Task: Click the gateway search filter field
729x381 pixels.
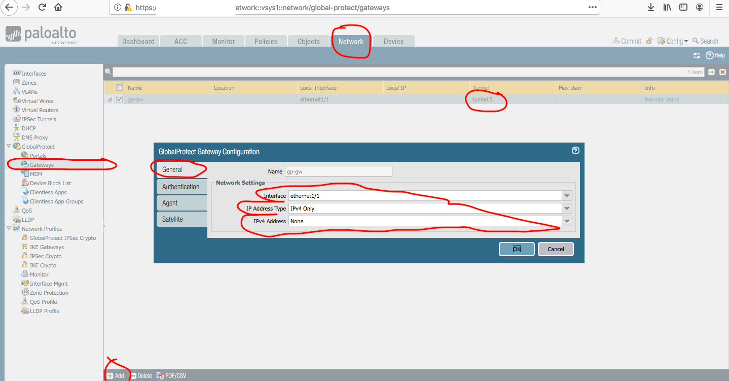Action: 395,72
